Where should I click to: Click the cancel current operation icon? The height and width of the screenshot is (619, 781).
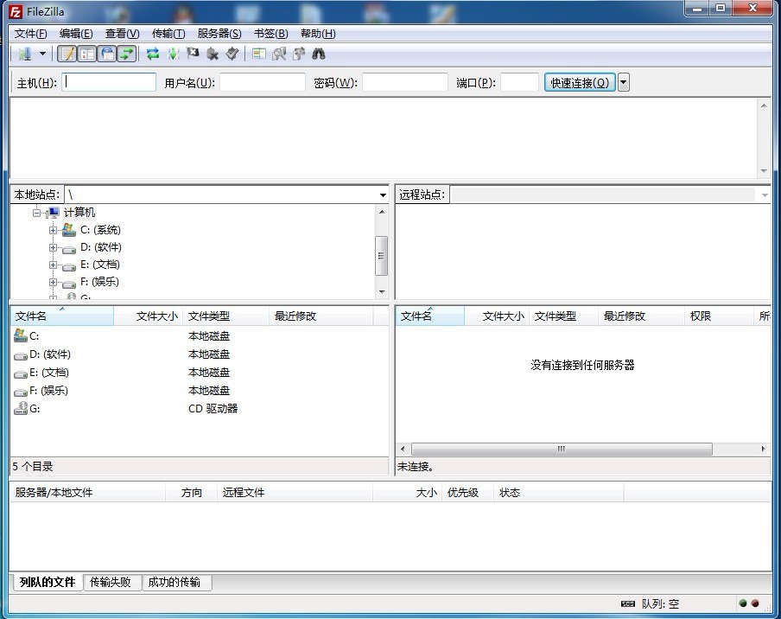pyautogui.click(x=193, y=54)
